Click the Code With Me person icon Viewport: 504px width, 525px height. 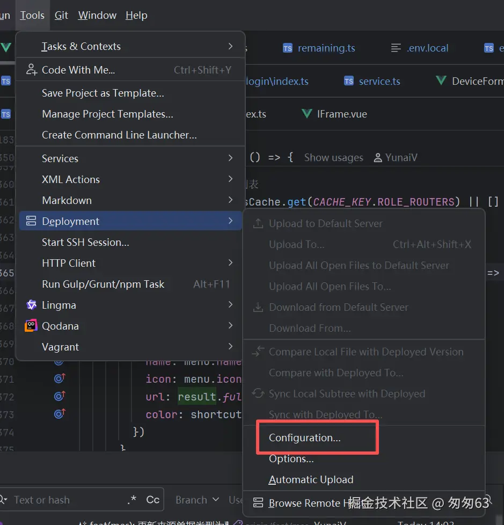[x=32, y=70]
